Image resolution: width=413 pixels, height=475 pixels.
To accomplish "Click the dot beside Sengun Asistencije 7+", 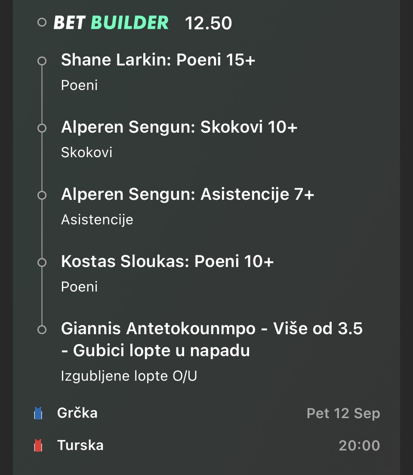I will (42, 195).
